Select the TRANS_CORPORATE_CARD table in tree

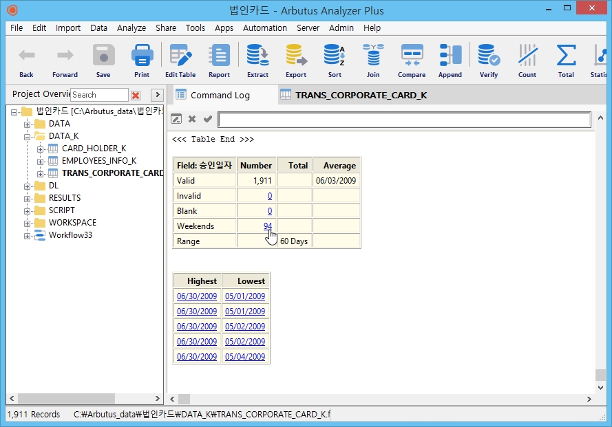click(112, 173)
